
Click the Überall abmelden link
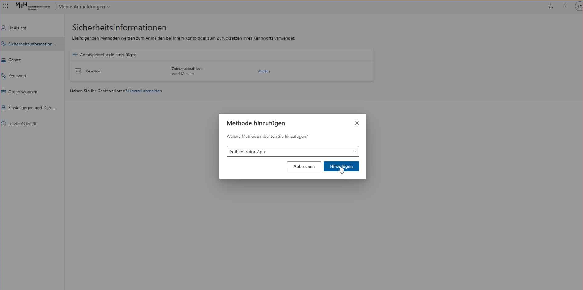click(145, 91)
